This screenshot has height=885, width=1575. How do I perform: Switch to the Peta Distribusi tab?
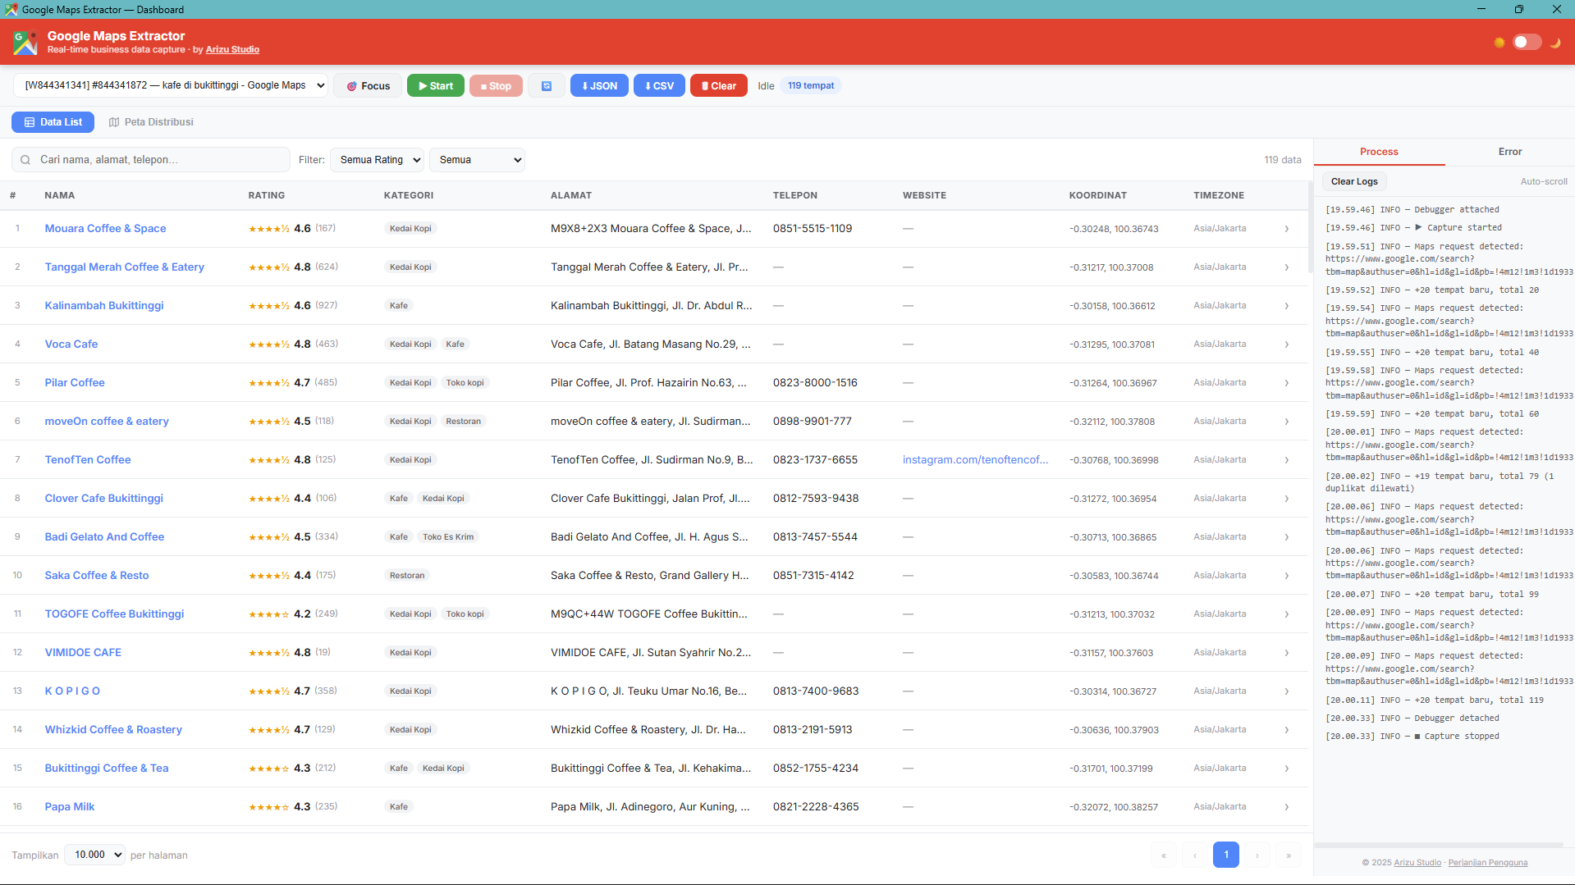[x=152, y=122]
